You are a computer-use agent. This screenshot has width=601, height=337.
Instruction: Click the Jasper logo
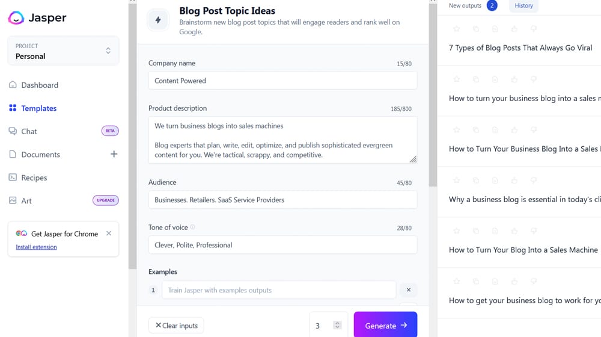[x=37, y=17]
